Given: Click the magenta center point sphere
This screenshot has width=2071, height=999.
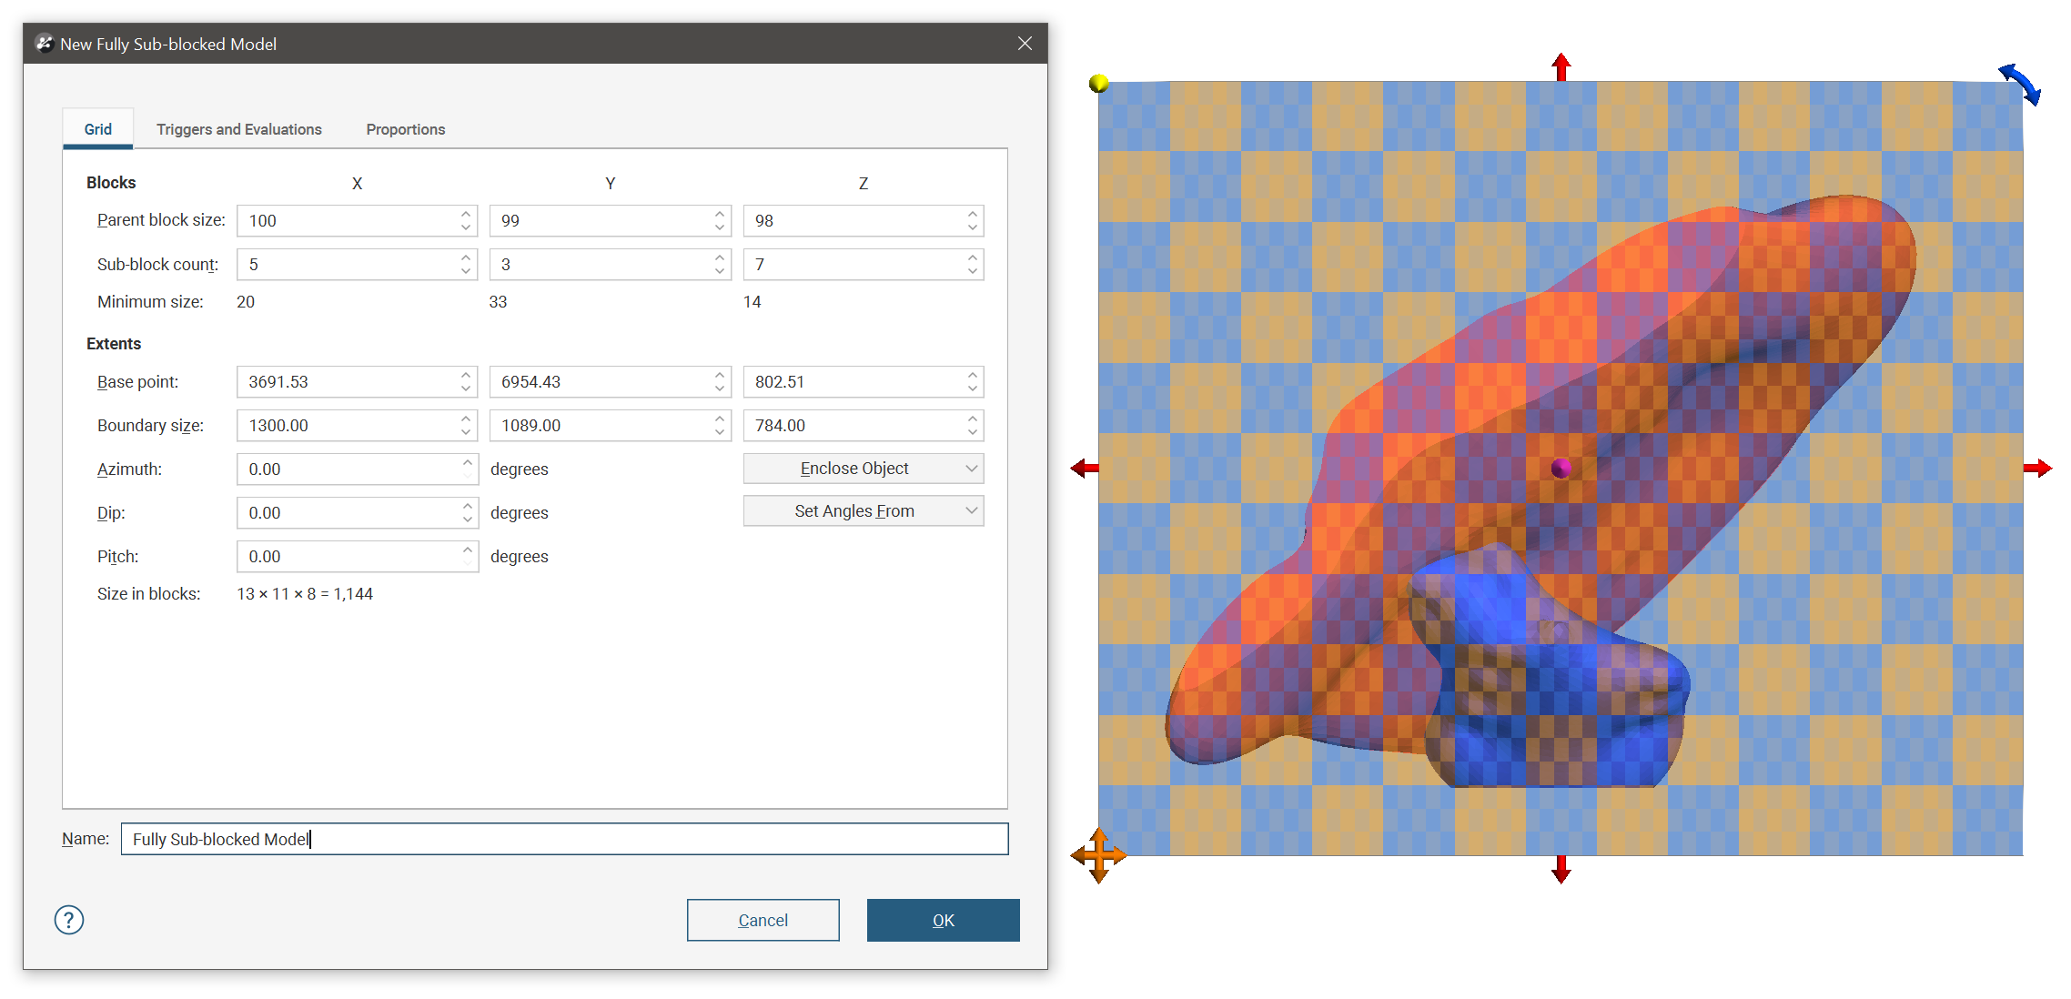Looking at the screenshot, I should coord(1561,469).
